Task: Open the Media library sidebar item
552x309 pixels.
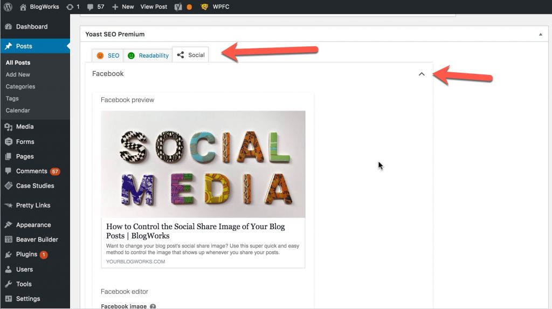Action: [x=25, y=127]
